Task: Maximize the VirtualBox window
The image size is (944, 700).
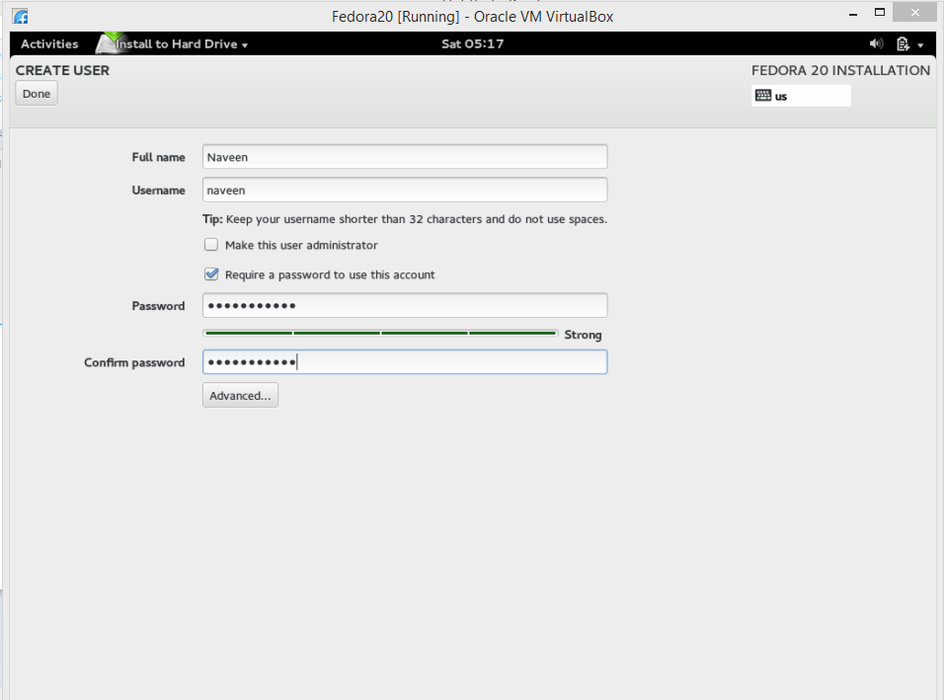Action: pyautogui.click(x=880, y=12)
